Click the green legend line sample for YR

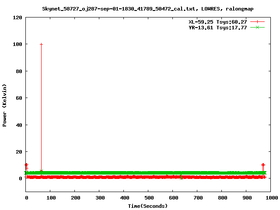coord(257,27)
